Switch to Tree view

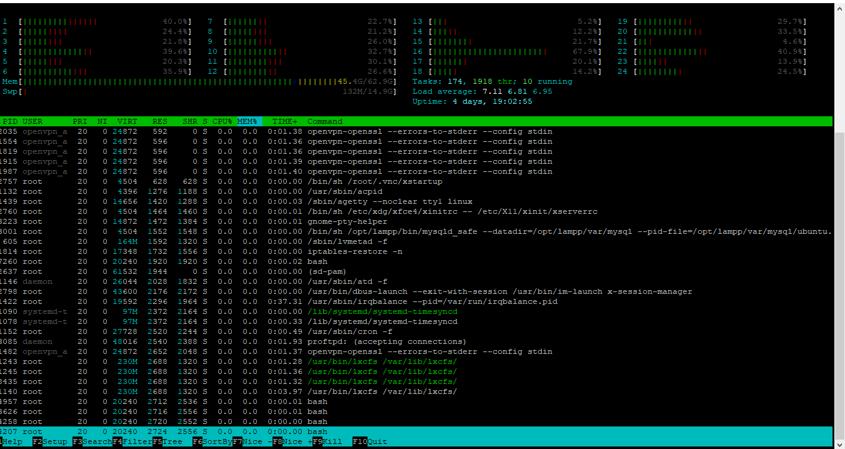(172, 441)
